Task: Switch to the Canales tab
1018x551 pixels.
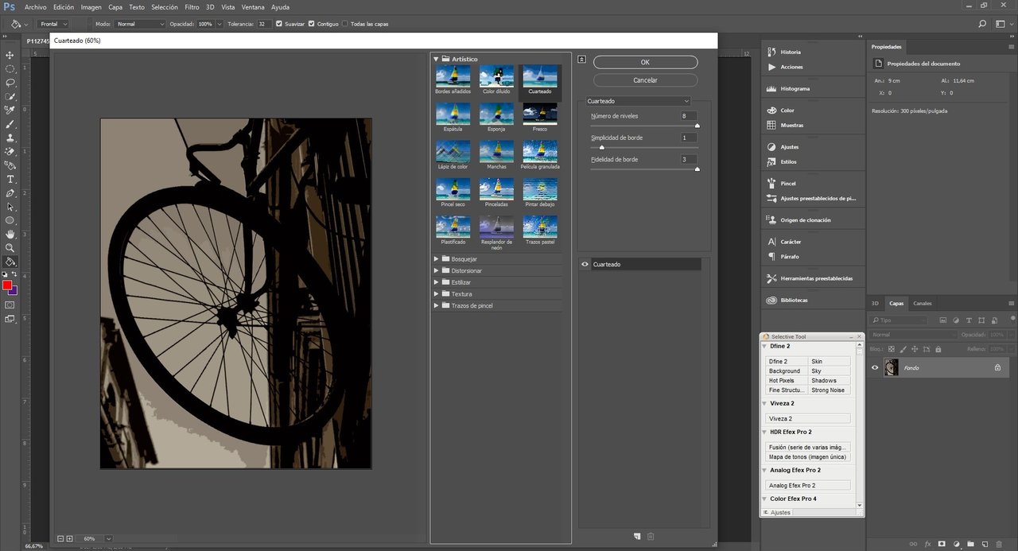Action: [x=923, y=304]
